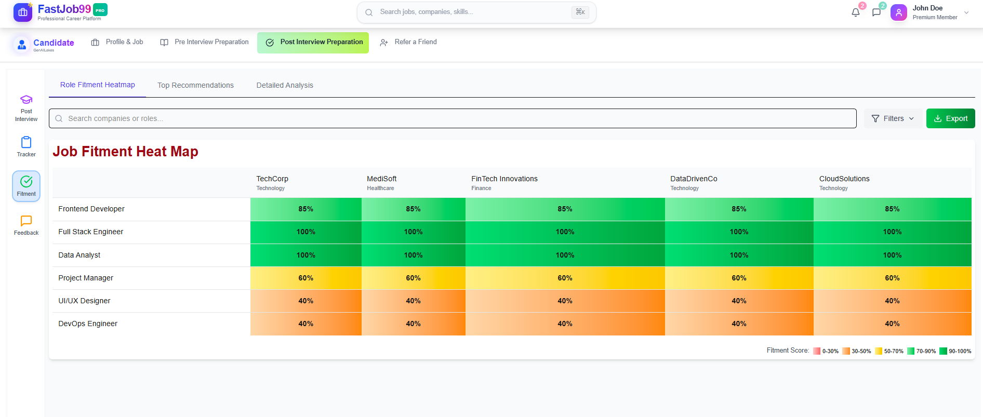Click the John Doe avatar icon
This screenshot has height=417, width=983.
click(x=898, y=12)
